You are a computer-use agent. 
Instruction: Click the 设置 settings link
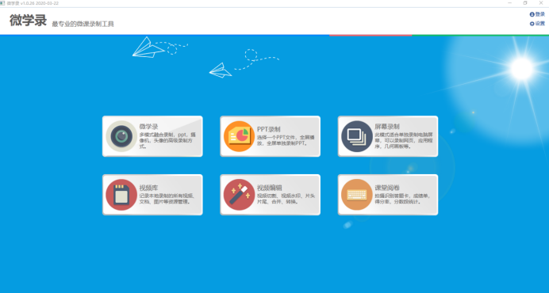540,24
